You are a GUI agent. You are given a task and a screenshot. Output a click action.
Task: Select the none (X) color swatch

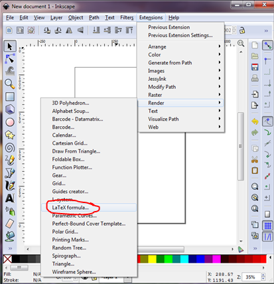8,259
